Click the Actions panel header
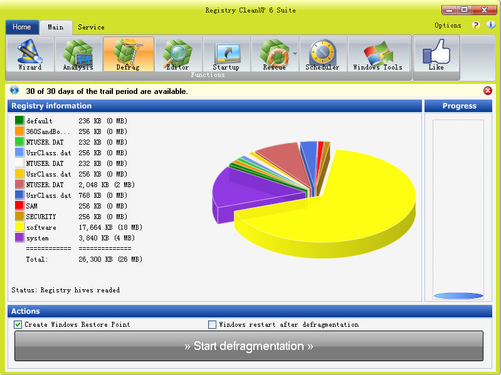 tap(250, 311)
